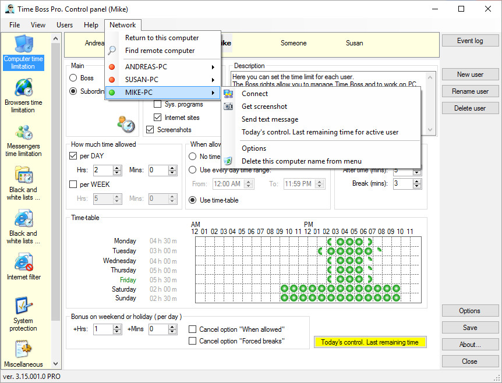Open Computer time limitation section
Screen dimensions: 502x383
tap(23, 53)
